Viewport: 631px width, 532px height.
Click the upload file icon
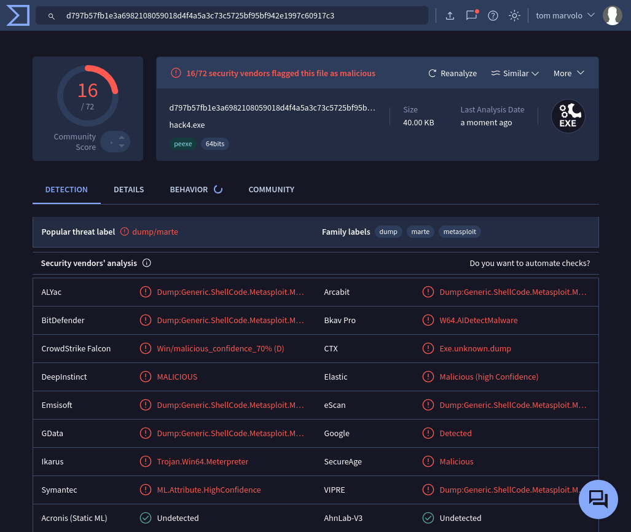[450, 16]
